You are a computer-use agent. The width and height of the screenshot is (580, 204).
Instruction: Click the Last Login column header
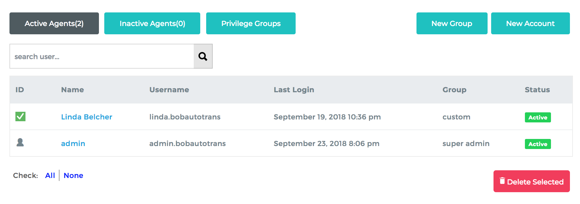[294, 90]
